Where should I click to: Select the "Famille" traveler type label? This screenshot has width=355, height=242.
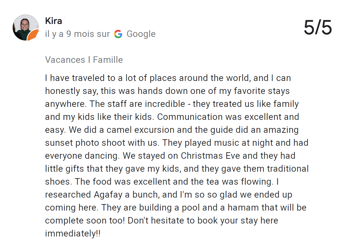[x=108, y=60]
